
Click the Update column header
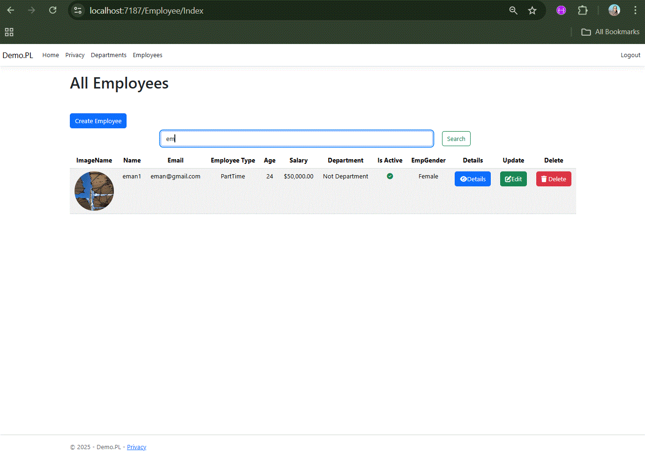pos(513,160)
